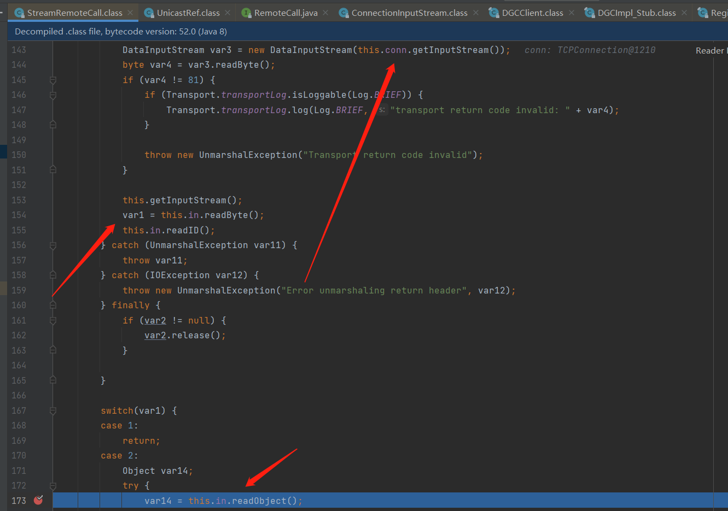Image resolution: width=728 pixels, height=511 pixels.
Task: Close the UnicastRef.class tab
Action: [228, 13]
